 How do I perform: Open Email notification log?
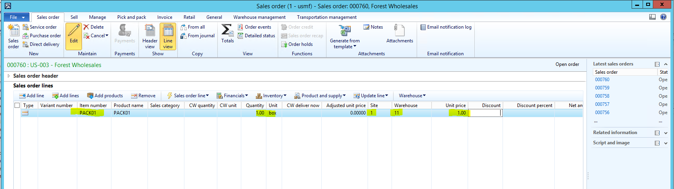click(x=446, y=27)
